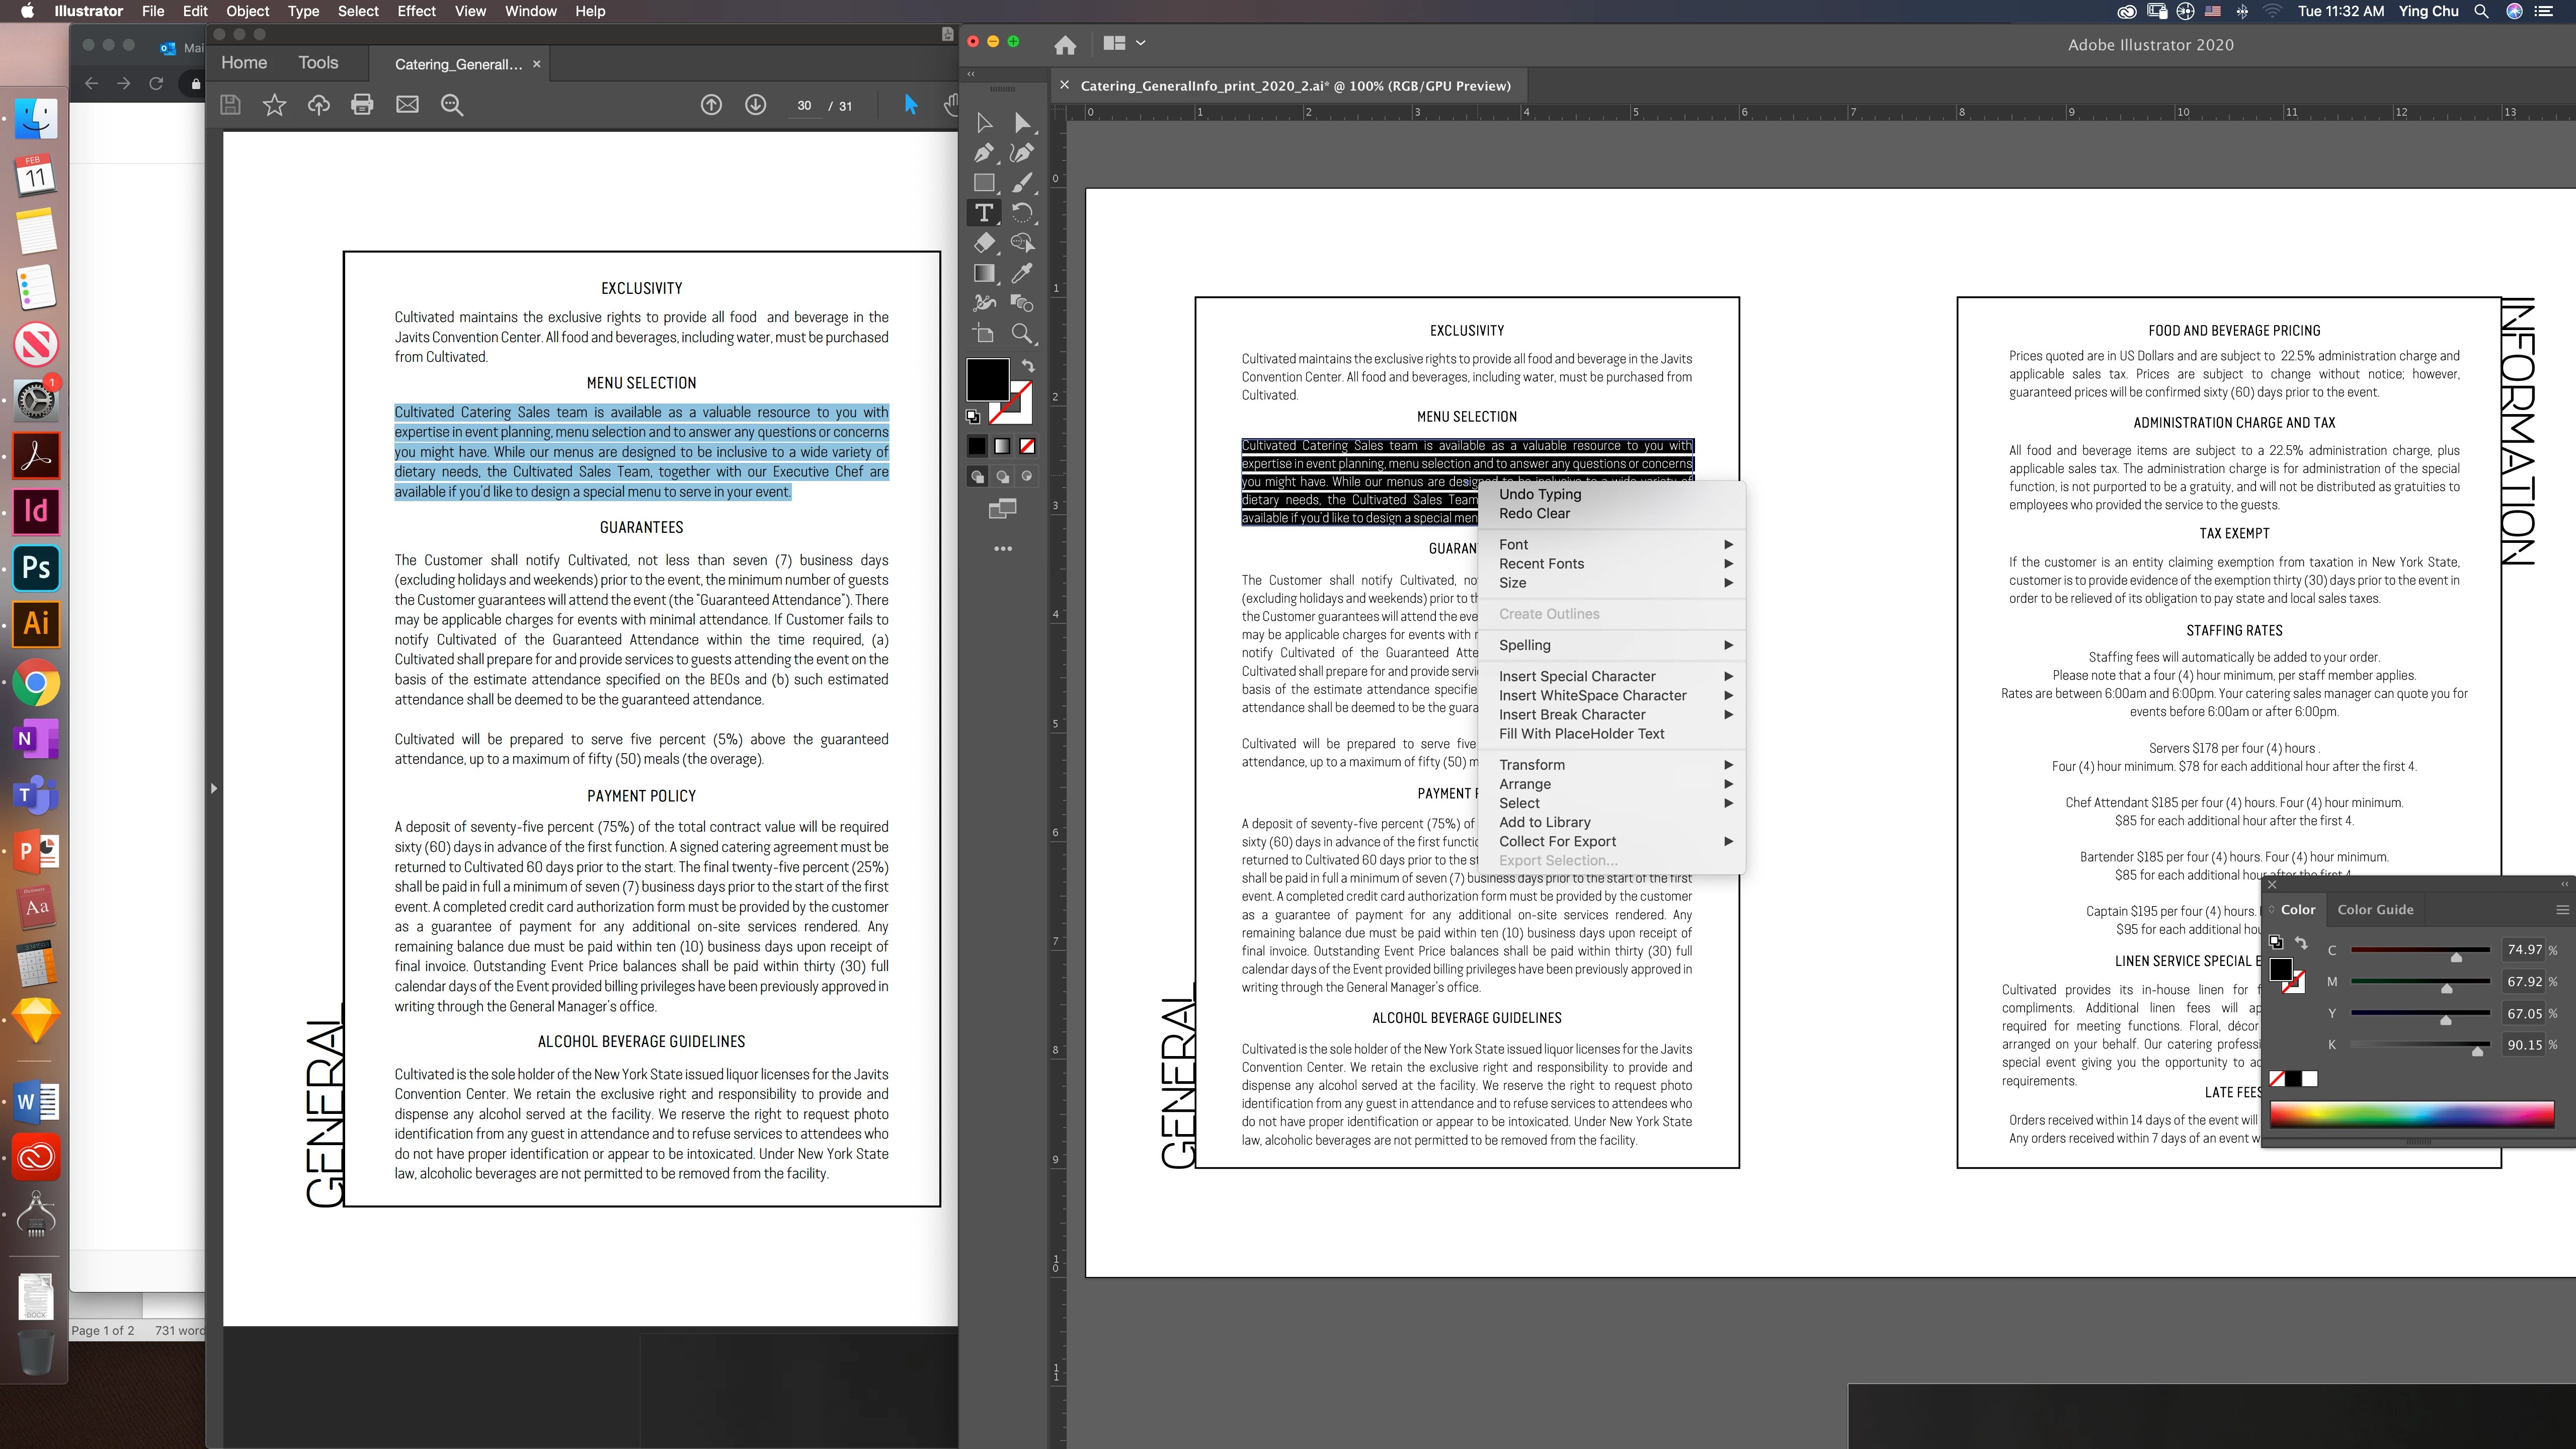Click Undo Typing in the context menu
The height and width of the screenshot is (1449, 2576).
[x=1540, y=494]
